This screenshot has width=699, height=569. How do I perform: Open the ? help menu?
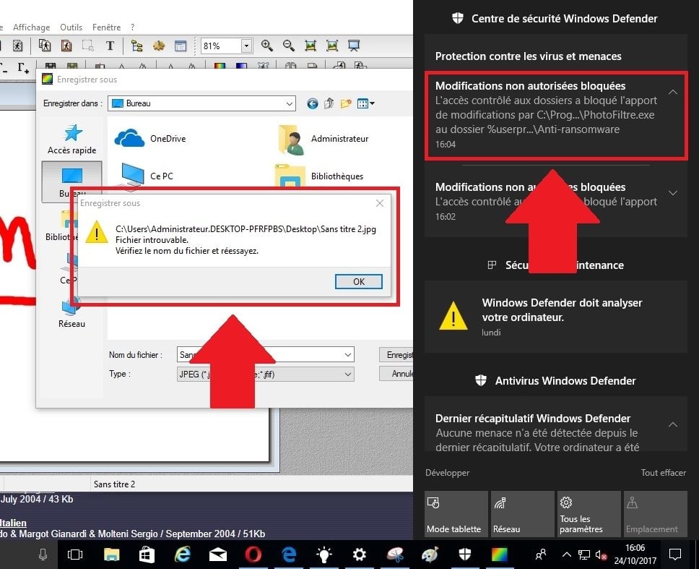132,27
